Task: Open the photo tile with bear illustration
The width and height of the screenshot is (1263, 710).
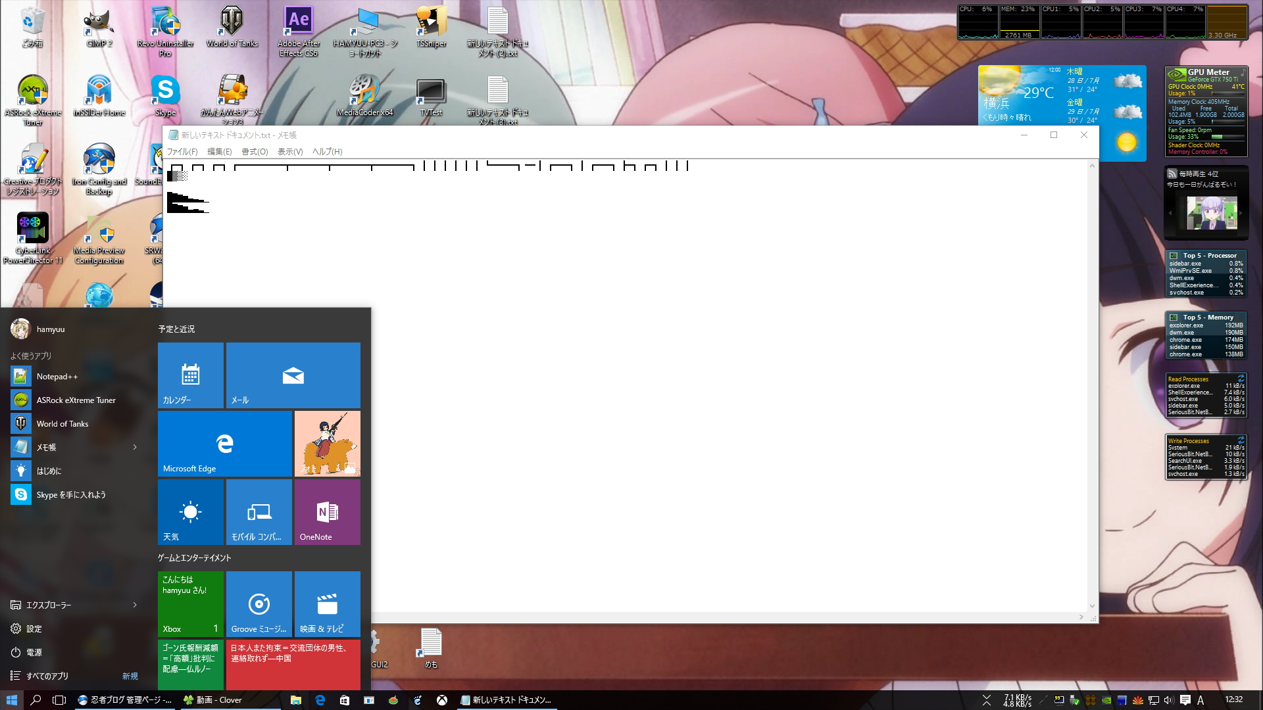Action: click(x=327, y=444)
